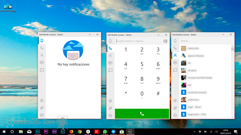Image resolution: width=241 pixels, height=135 pixels.
Task: Dial digit 7 PQRS on the keypad
Action: tap(126, 80)
